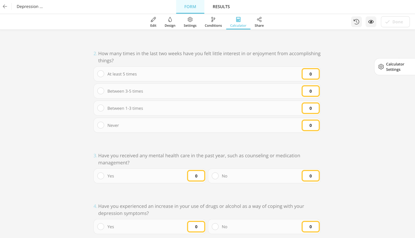Click the preview eye icon
This screenshot has height=238, width=415.
(371, 22)
